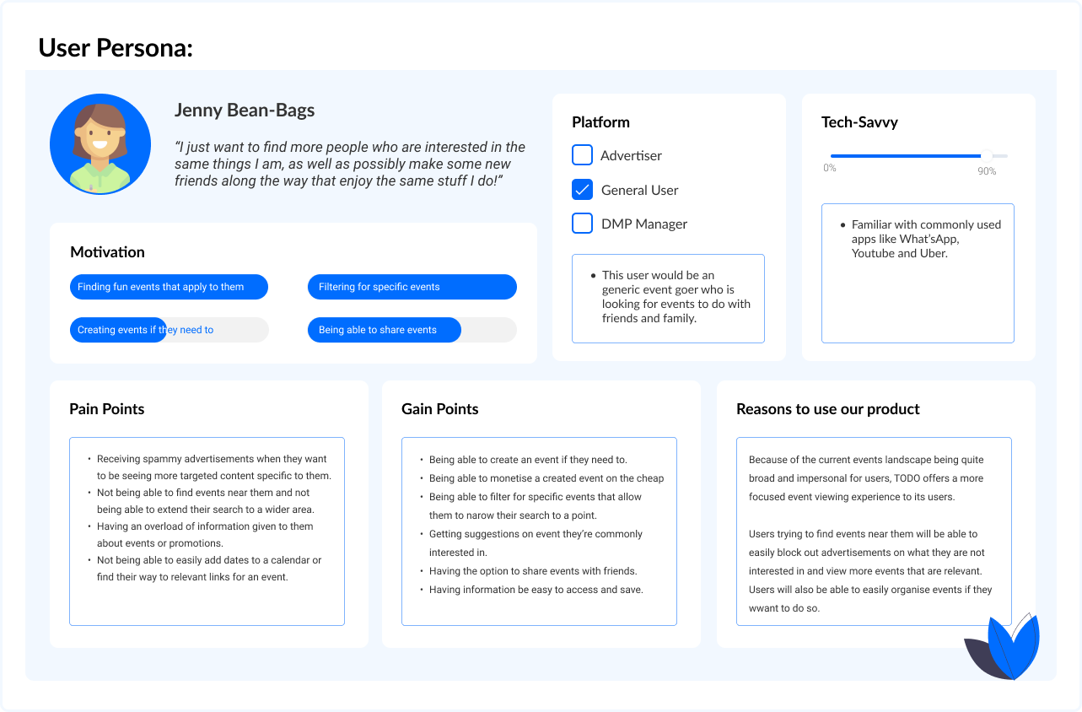1082x712 pixels.
Task: Check the DMP Manager checkbox
Action: (x=582, y=224)
